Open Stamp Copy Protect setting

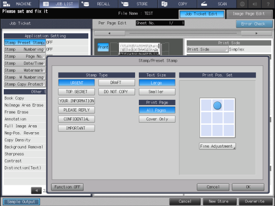(x=24, y=84)
